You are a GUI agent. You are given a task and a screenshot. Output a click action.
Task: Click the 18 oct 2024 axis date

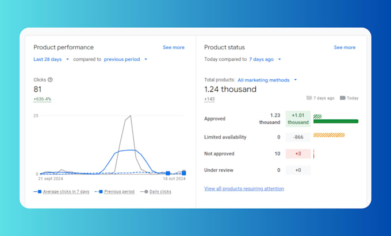tap(174, 179)
